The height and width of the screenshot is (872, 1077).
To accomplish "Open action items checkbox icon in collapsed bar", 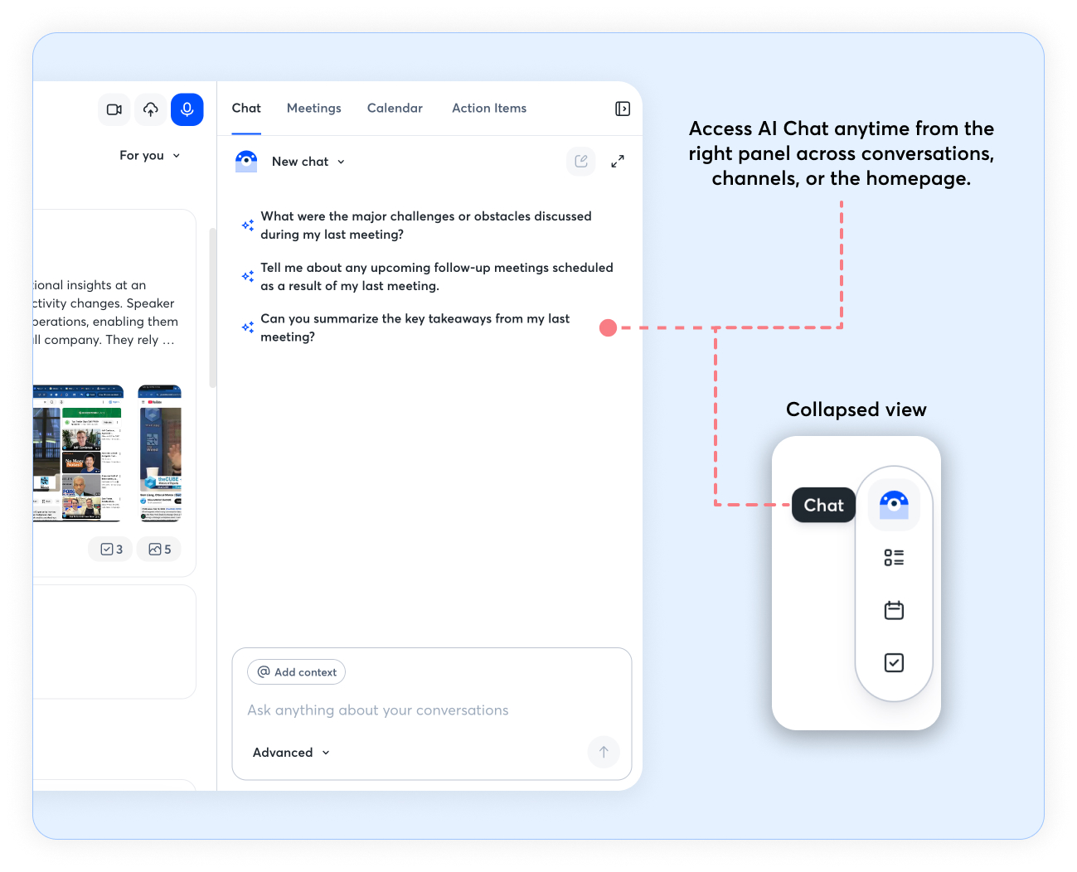I will (x=894, y=663).
